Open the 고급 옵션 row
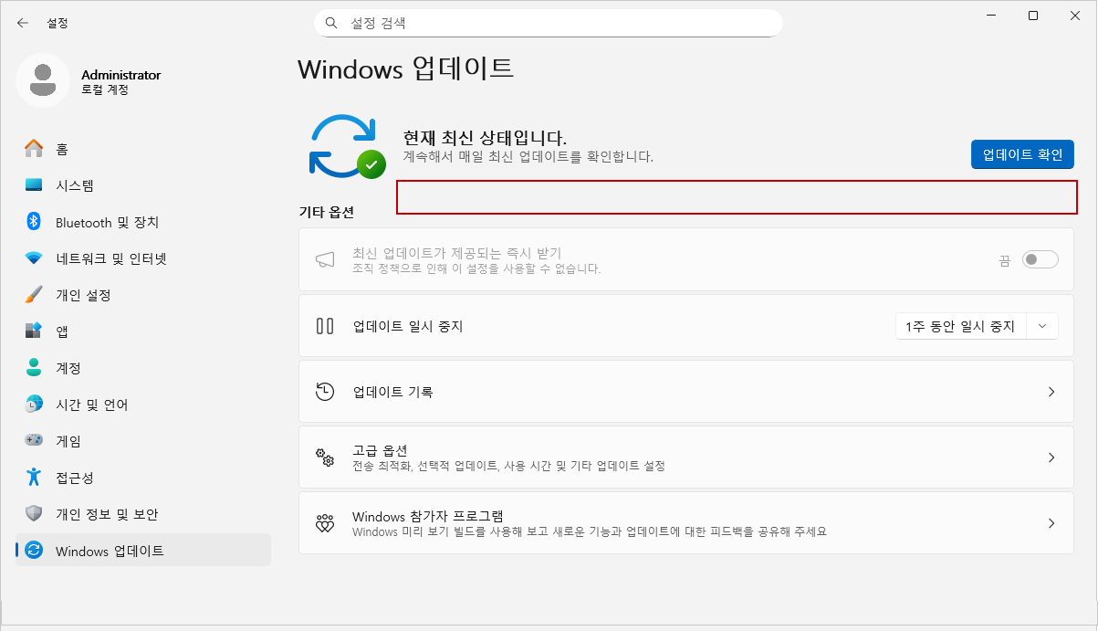1098x631 pixels. click(686, 457)
